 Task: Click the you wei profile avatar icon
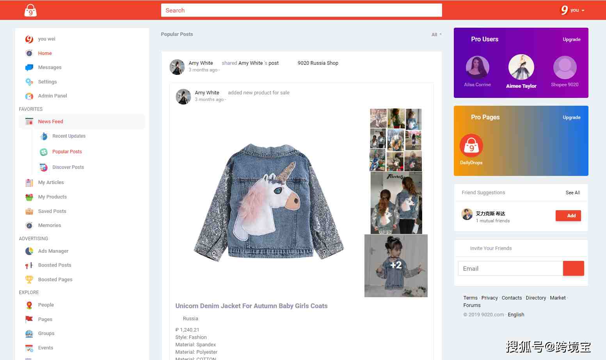(29, 39)
